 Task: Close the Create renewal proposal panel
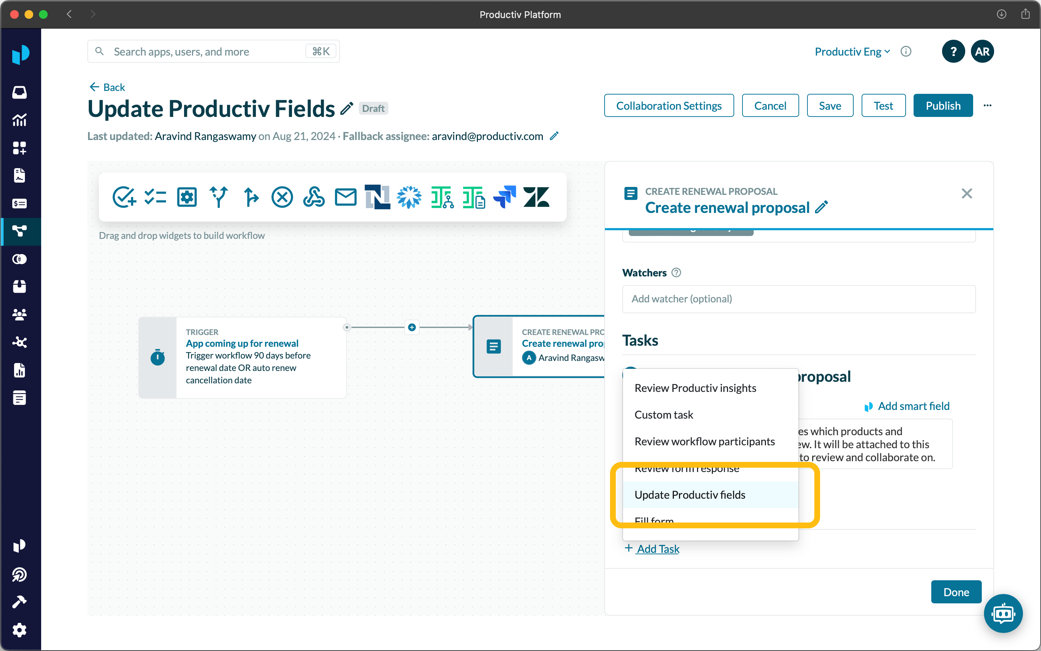[x=967, y=194]
